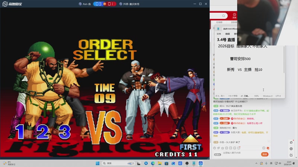This screenshot has height=167, width=298.
Task: Click chat username 东胜大哥
Action: coord(235,132)
